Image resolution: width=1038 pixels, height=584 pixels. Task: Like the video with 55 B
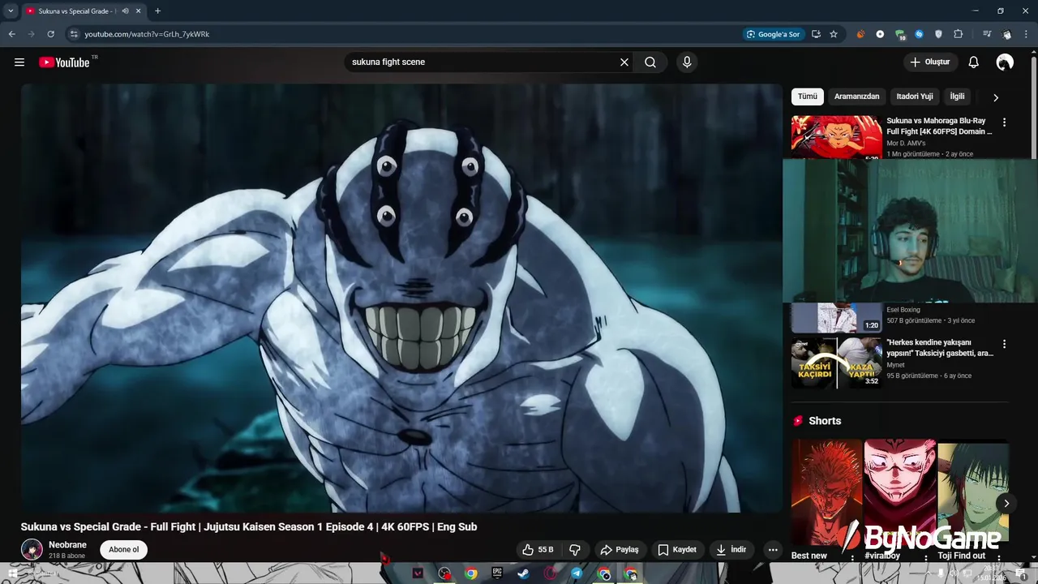538,550
